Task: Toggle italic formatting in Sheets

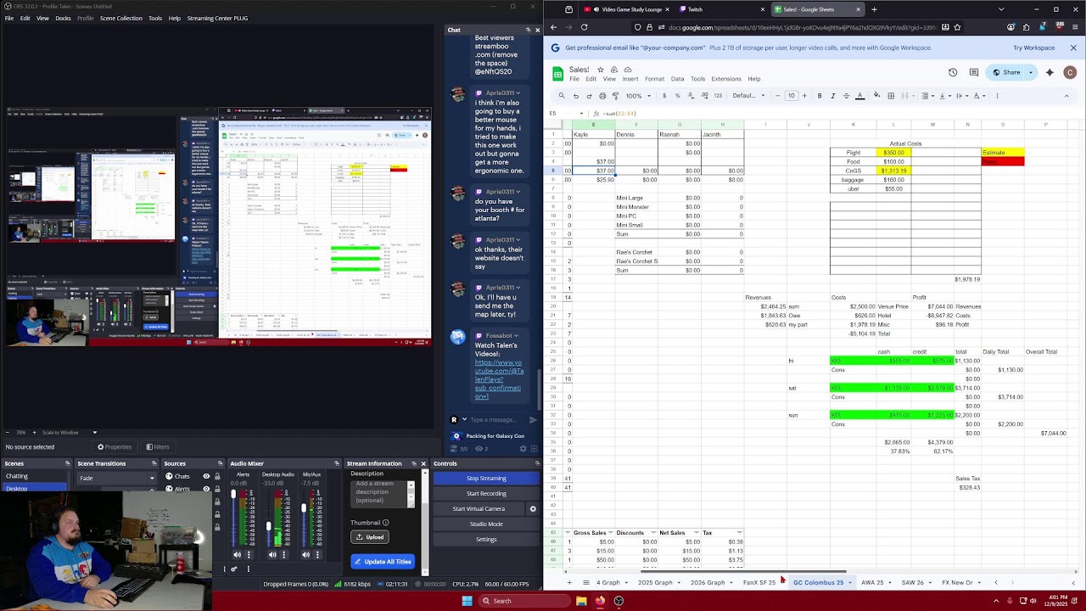Action: [833, 96]
